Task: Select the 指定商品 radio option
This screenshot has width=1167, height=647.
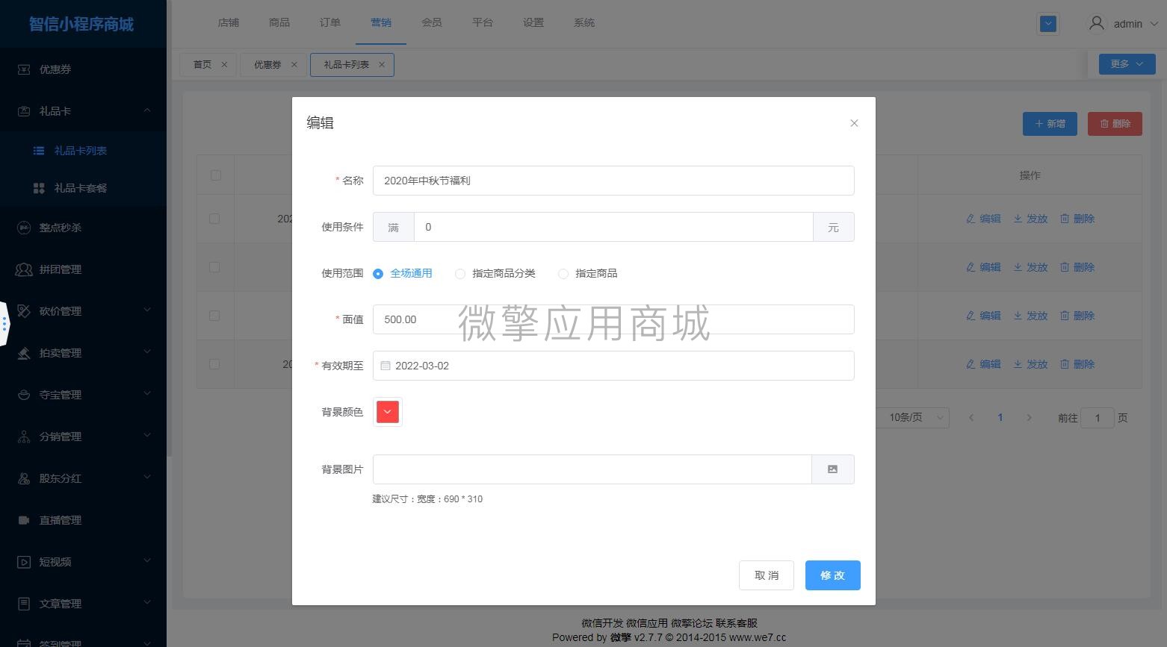Action: [x=588, y=274]
